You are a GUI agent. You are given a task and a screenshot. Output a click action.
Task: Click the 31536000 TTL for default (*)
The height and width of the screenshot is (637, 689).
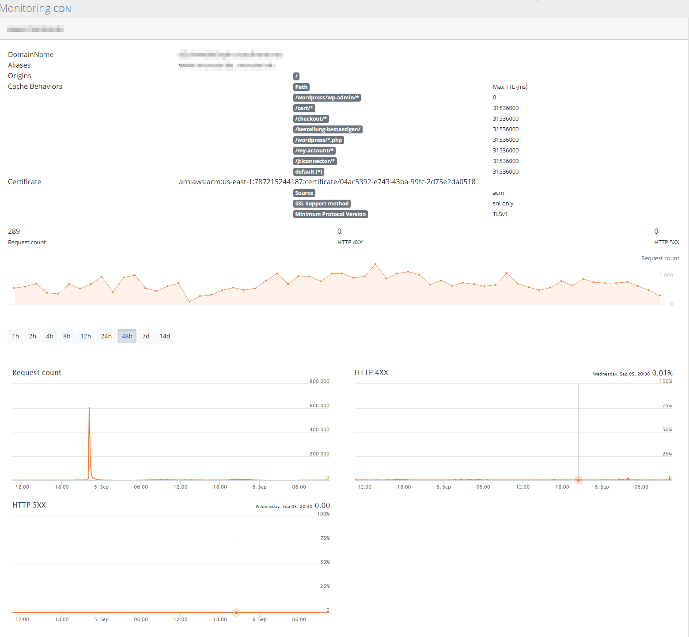[506, 172]
